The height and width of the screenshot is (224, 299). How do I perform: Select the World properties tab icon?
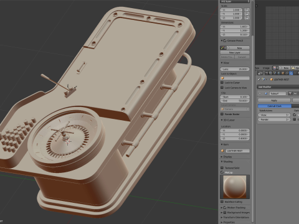point(279,73)
